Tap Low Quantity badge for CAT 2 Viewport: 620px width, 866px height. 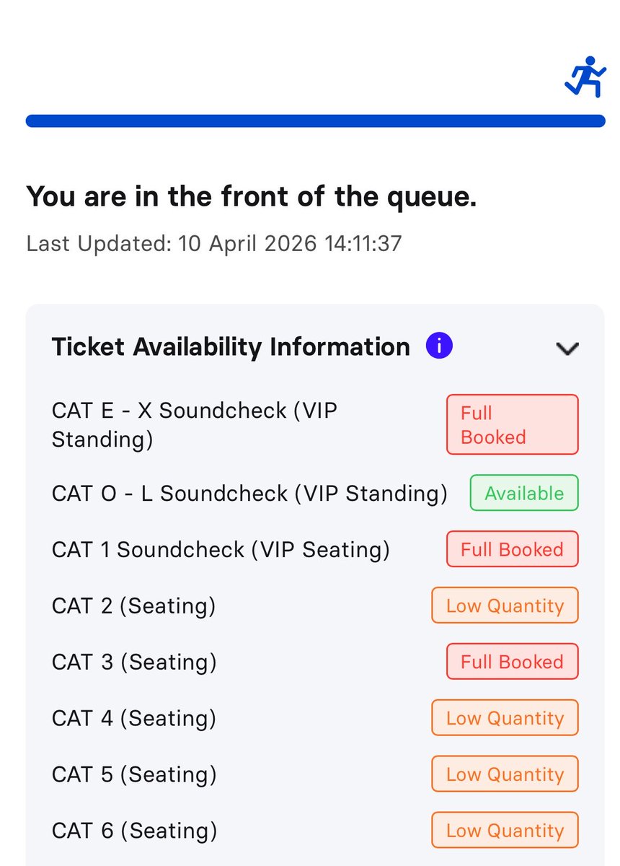point(505,606)
